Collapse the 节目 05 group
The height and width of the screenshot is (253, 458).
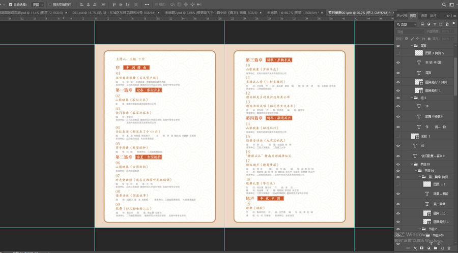coord(412,164)
